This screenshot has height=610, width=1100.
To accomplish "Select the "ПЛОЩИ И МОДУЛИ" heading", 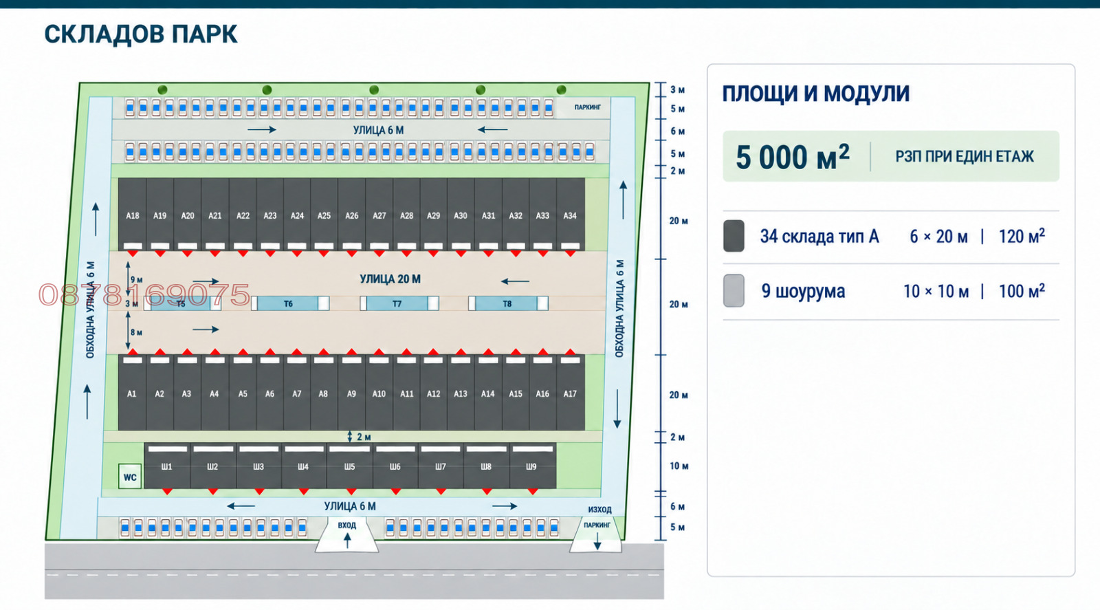I will point(815,94).
